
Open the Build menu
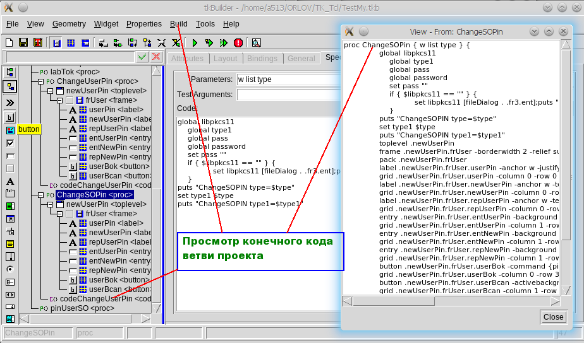[178, 24]
